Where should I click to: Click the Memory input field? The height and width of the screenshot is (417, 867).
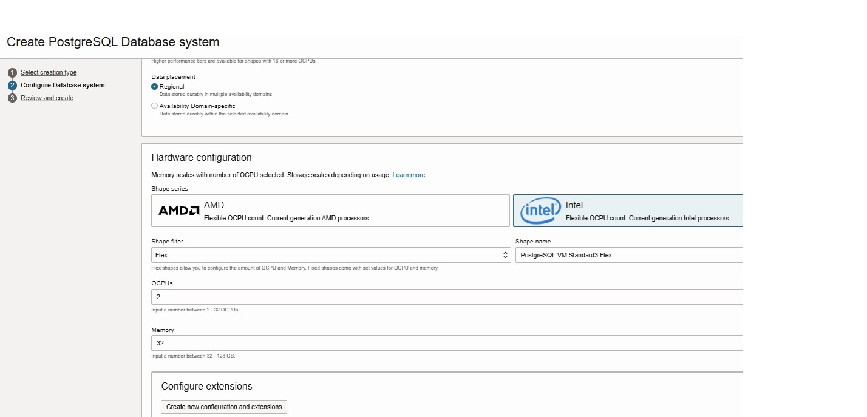coord(447,343)
